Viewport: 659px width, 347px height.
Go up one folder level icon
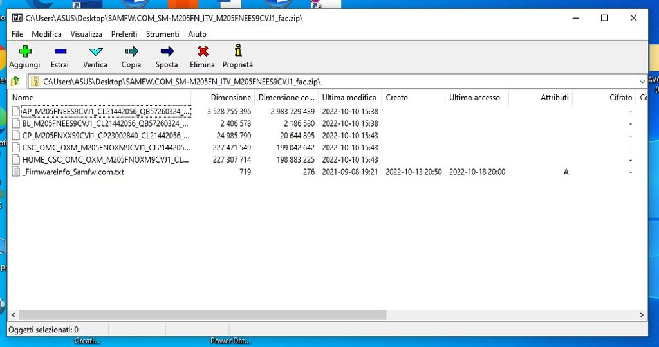coord(15,82)
